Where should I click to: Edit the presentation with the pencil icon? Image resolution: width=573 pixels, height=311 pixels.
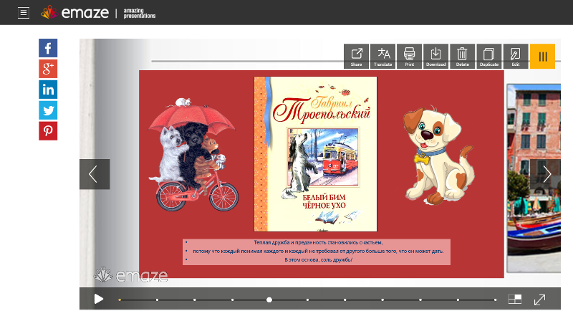click(516, 57)
